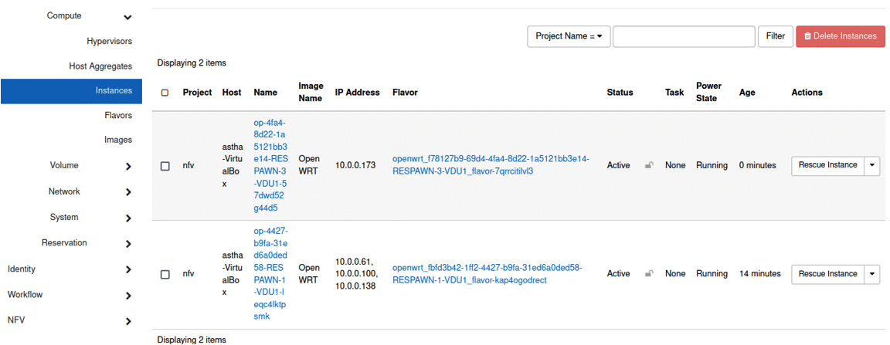Check the RESPAWN-3 instance row checkbox
890x345 pixels.
(x=165, y=166)
